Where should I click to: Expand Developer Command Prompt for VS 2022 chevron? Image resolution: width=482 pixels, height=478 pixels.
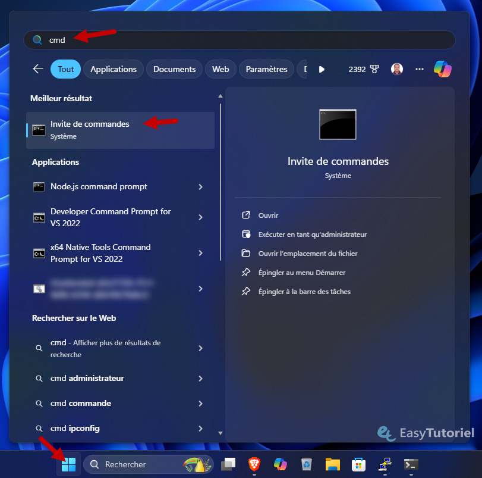click(201, 217)
